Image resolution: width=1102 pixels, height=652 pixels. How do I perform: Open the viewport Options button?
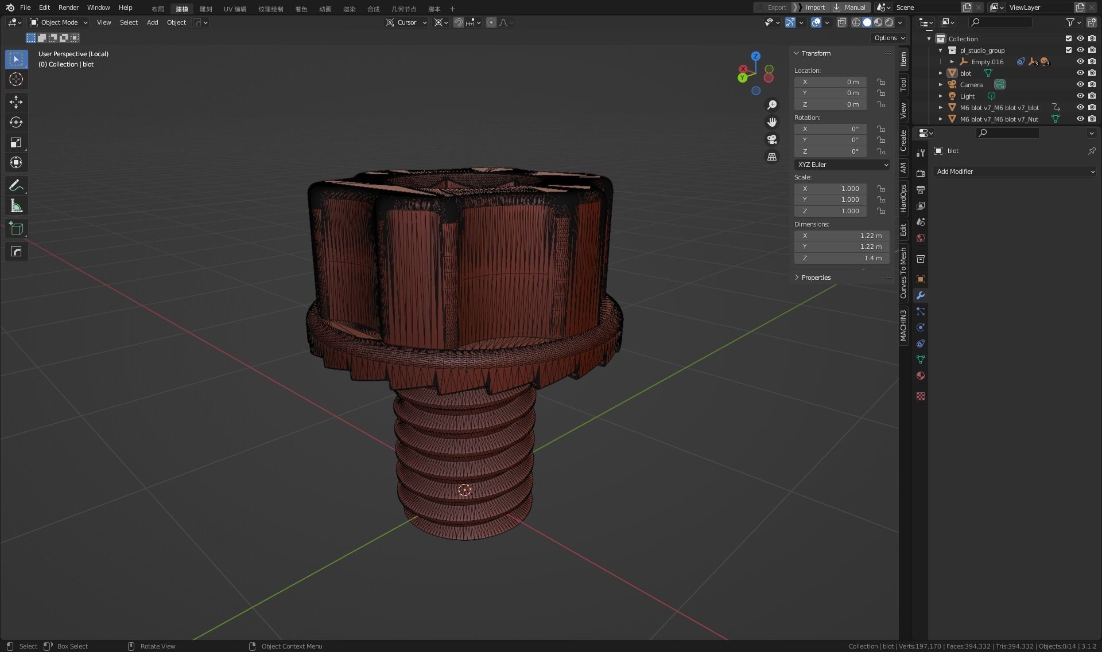[x=889, y=38]
